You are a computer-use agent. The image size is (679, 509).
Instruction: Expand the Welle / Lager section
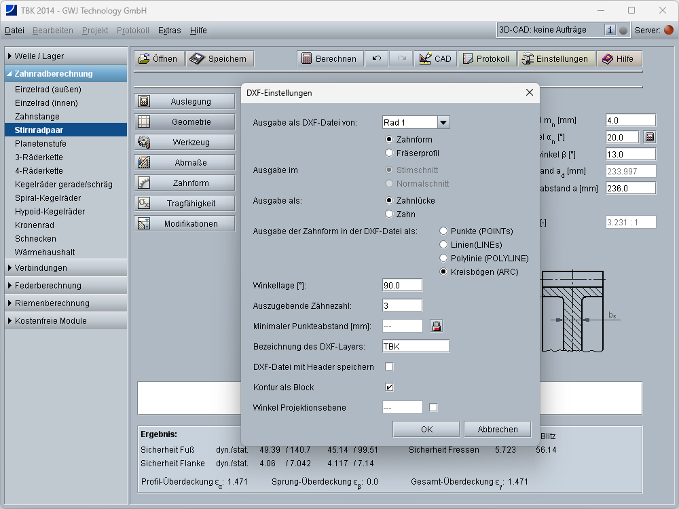pos(67,56)
